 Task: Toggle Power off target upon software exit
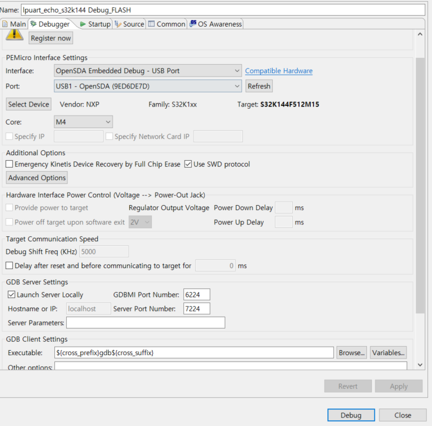click(10, 222)
